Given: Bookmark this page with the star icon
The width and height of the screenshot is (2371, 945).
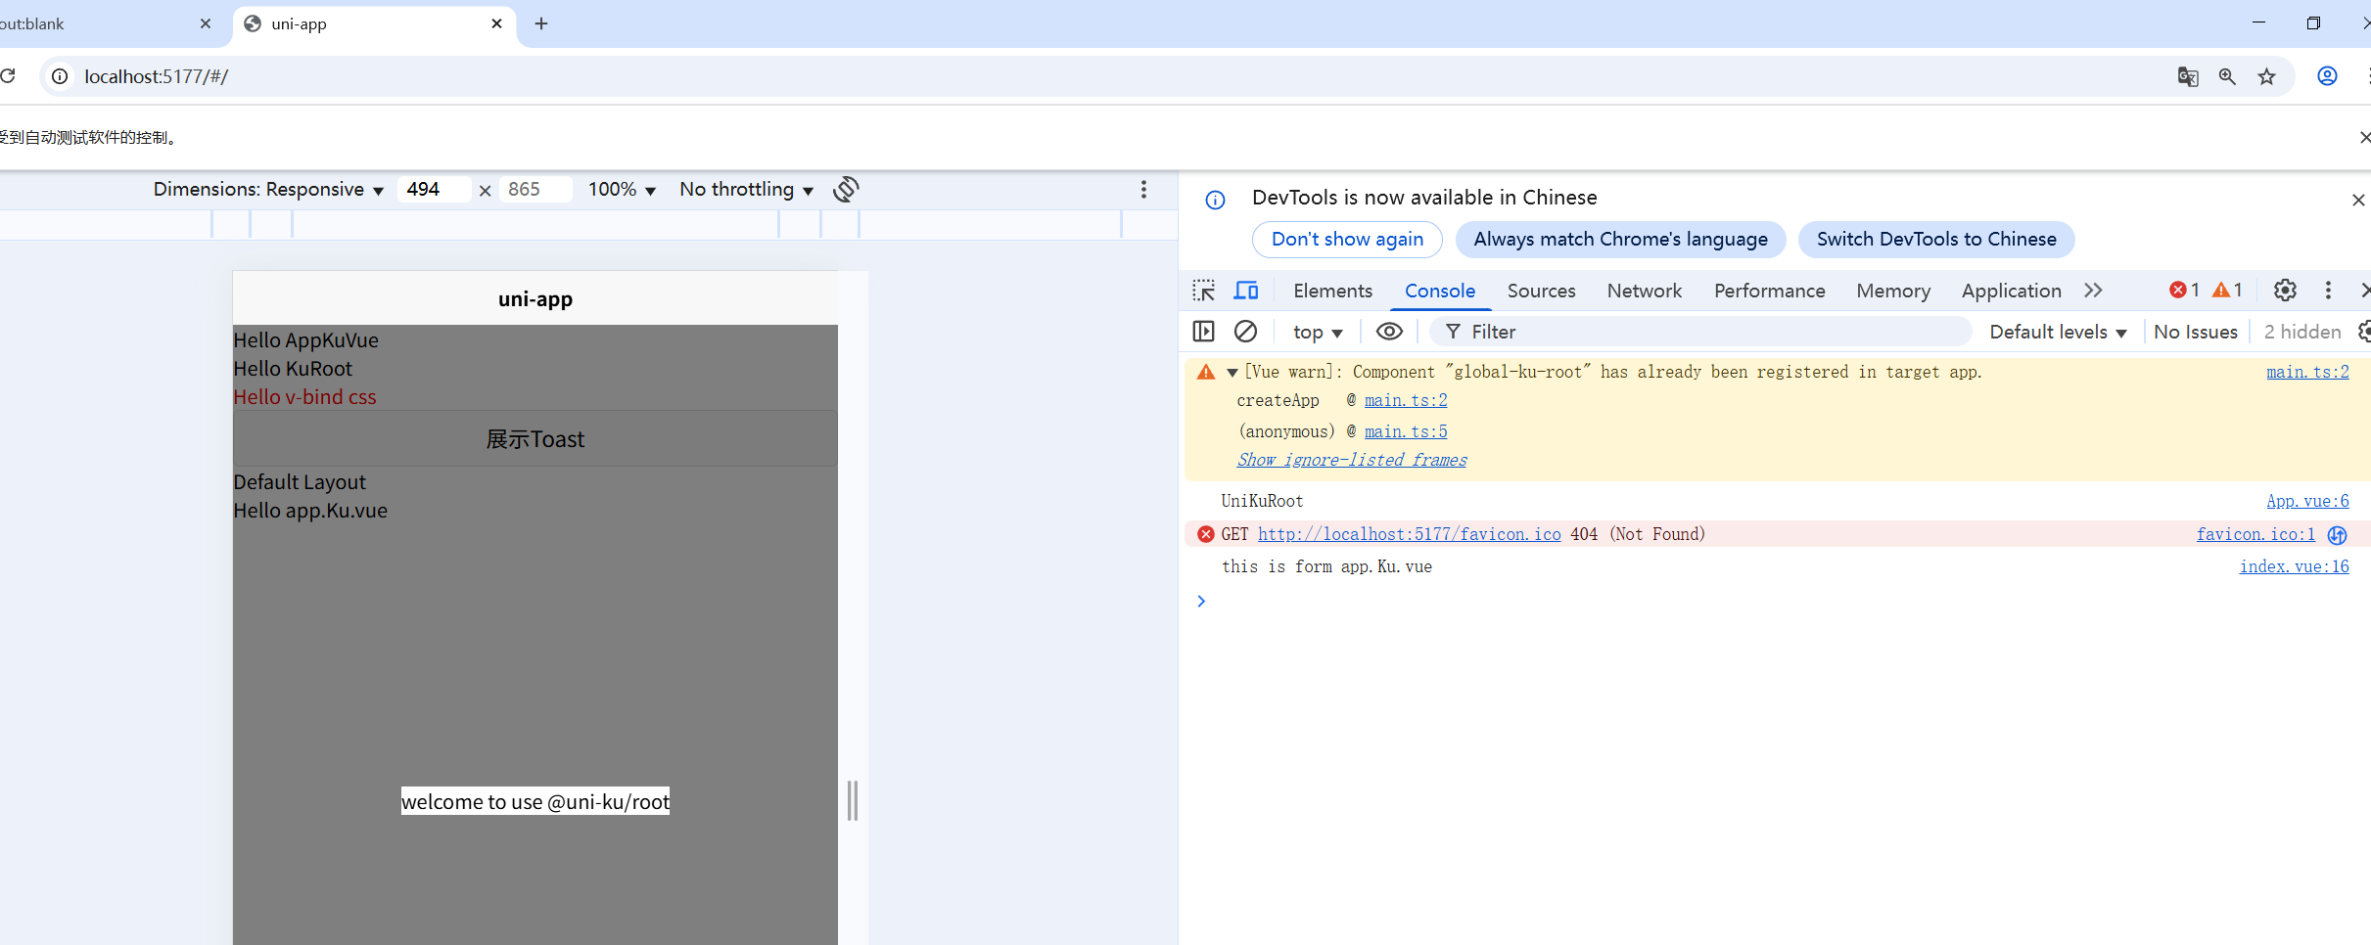Looking at the screenshot, I should coord(2266,76).
